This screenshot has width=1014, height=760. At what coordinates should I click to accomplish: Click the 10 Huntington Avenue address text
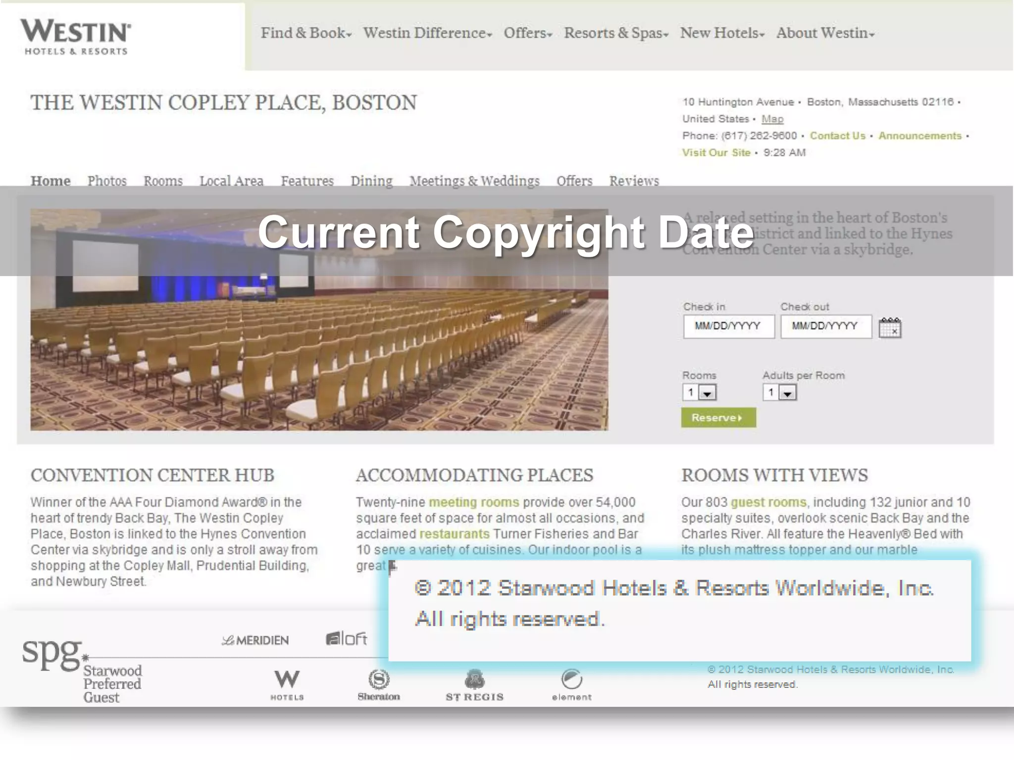pos(738,102)
